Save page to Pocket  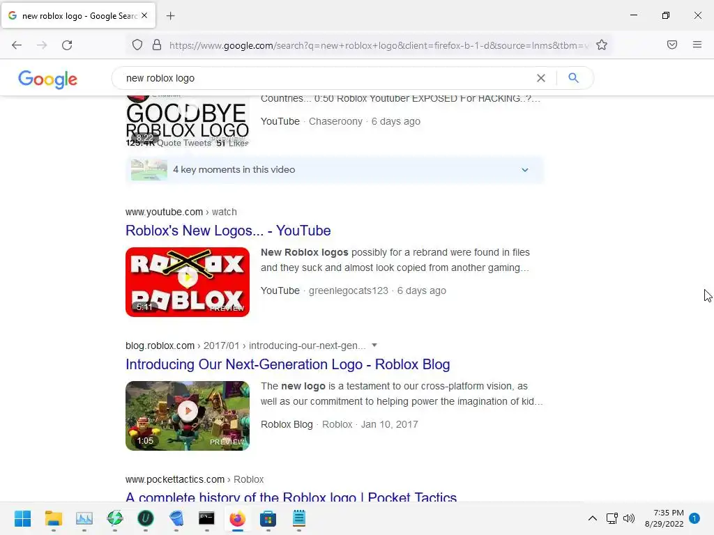coord(672,45)
